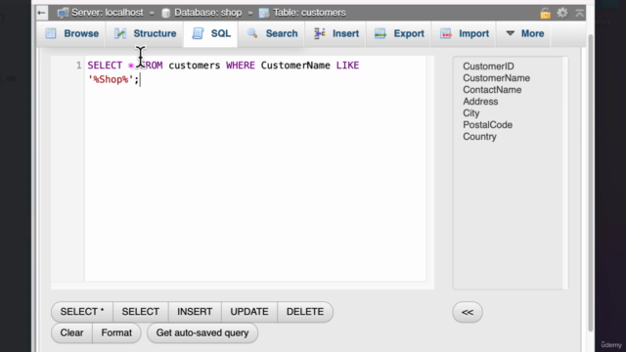Select ContactName in the columns list
Screen dimensions: 626x352
[x=492, y=90]
